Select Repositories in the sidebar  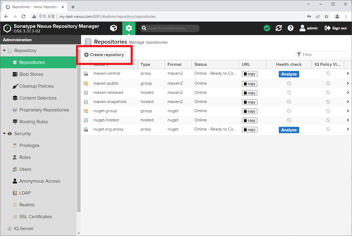tap(38, 62)
